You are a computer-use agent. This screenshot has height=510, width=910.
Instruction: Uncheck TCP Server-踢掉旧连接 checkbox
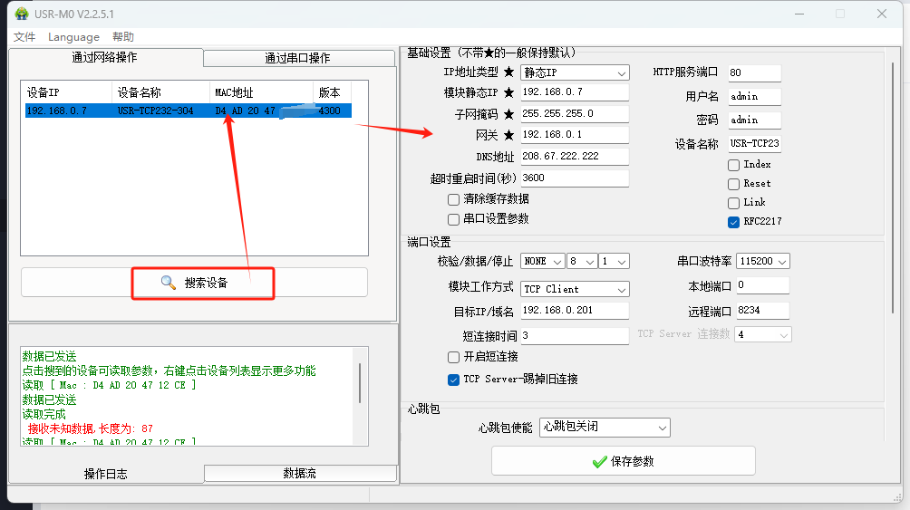[x=453, y=380]
